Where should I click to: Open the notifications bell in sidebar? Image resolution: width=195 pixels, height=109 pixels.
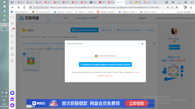coord(12,30)
